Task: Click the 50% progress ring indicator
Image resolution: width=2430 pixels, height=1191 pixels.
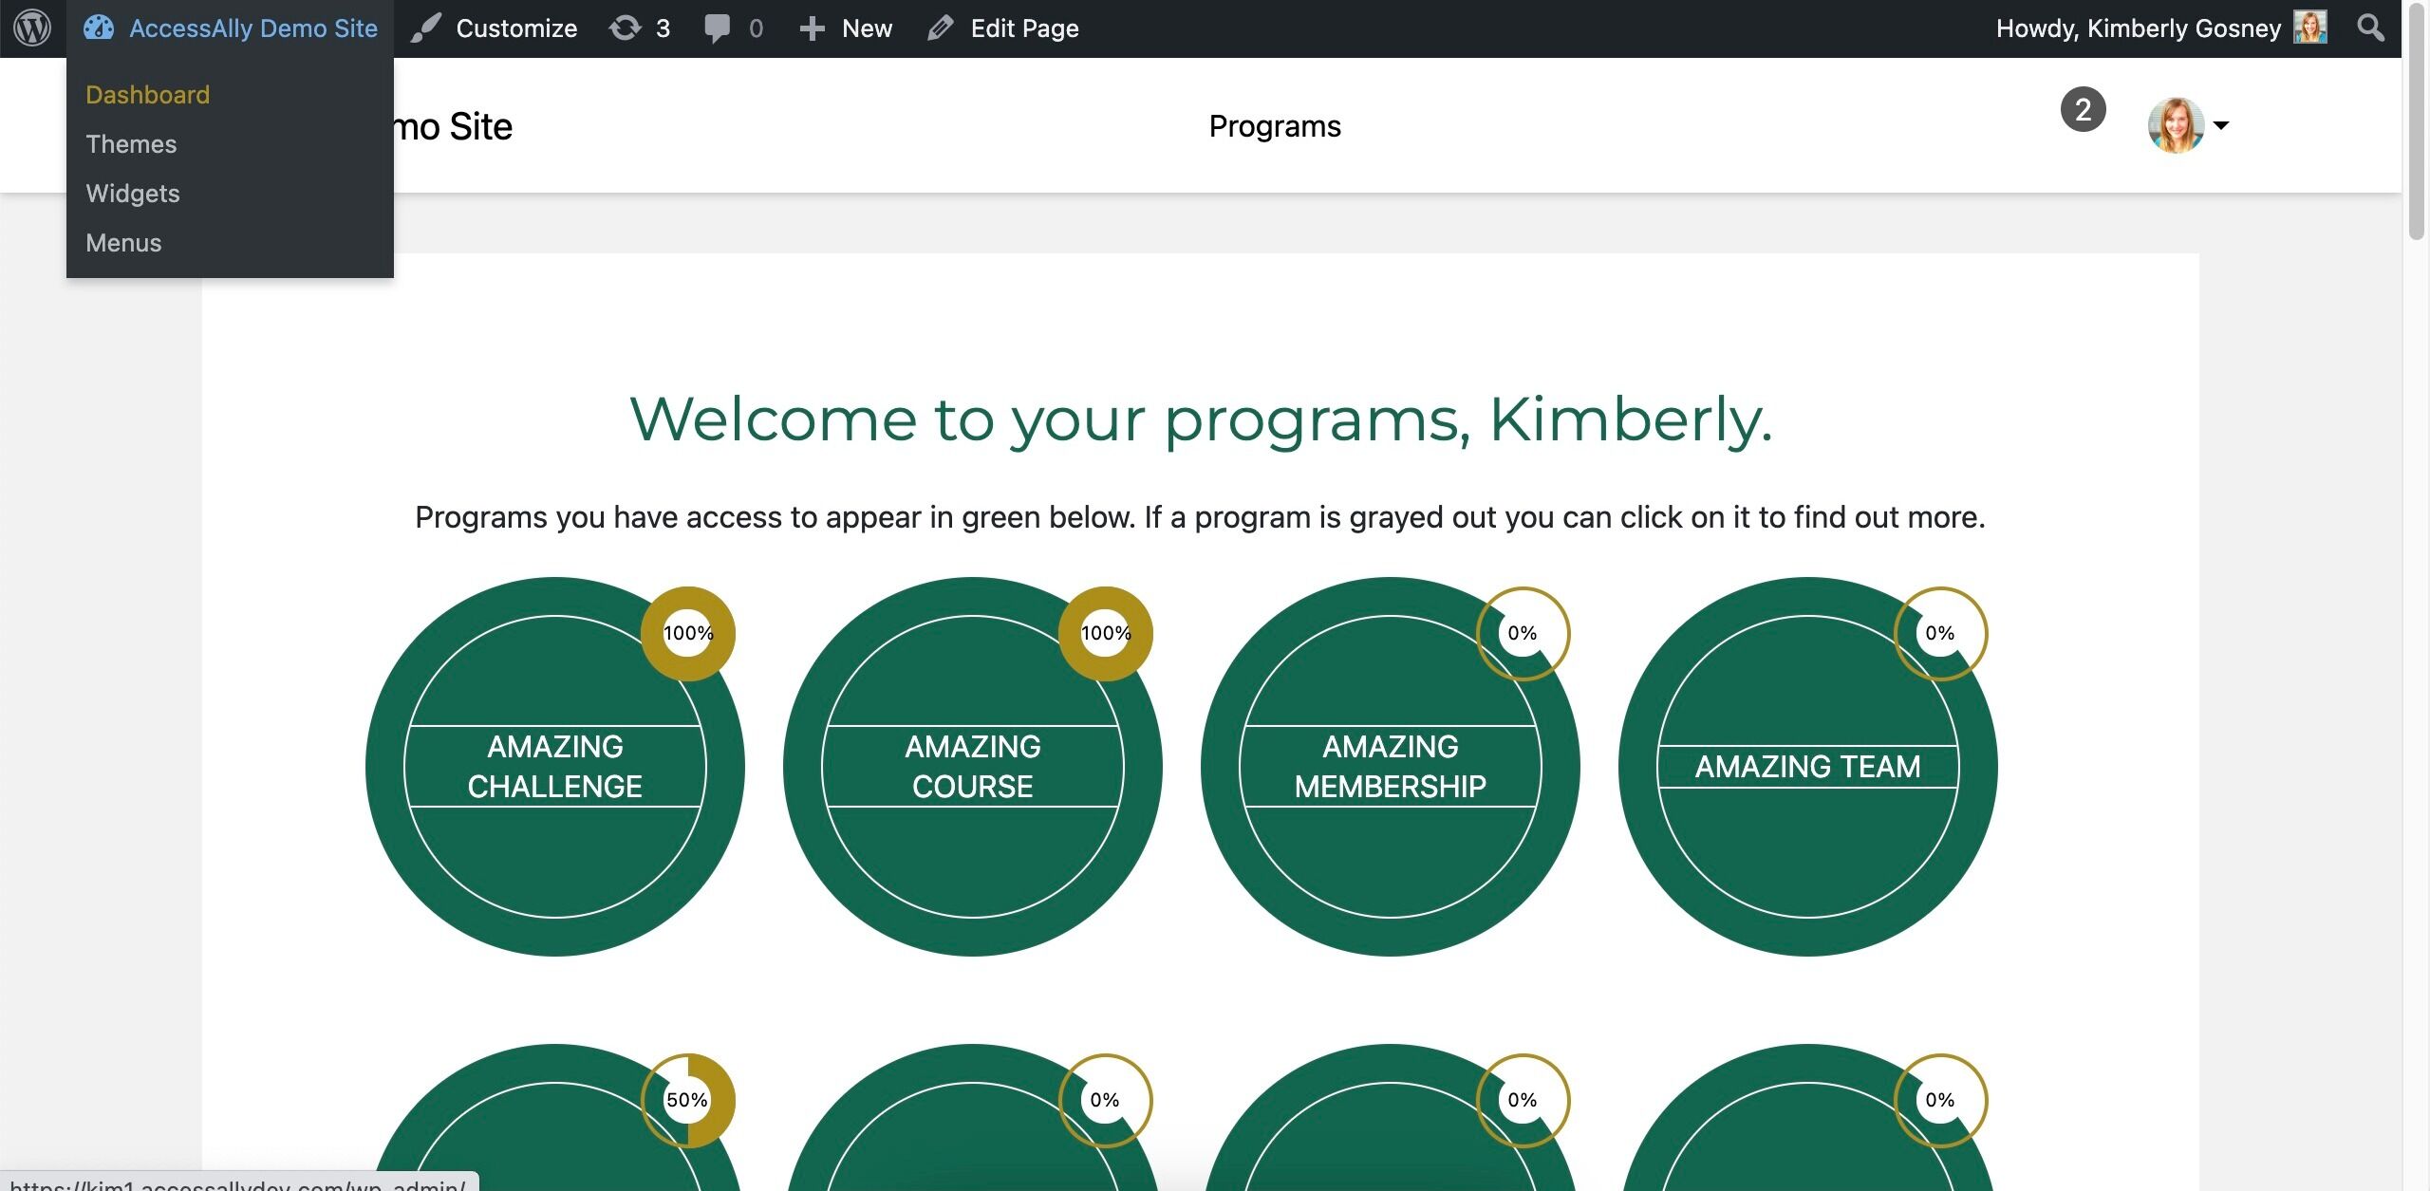Action: click(x=687, y=1100)
